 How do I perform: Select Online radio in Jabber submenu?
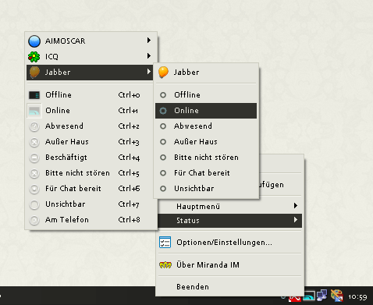pyautogui.click(x=163, y=111)
